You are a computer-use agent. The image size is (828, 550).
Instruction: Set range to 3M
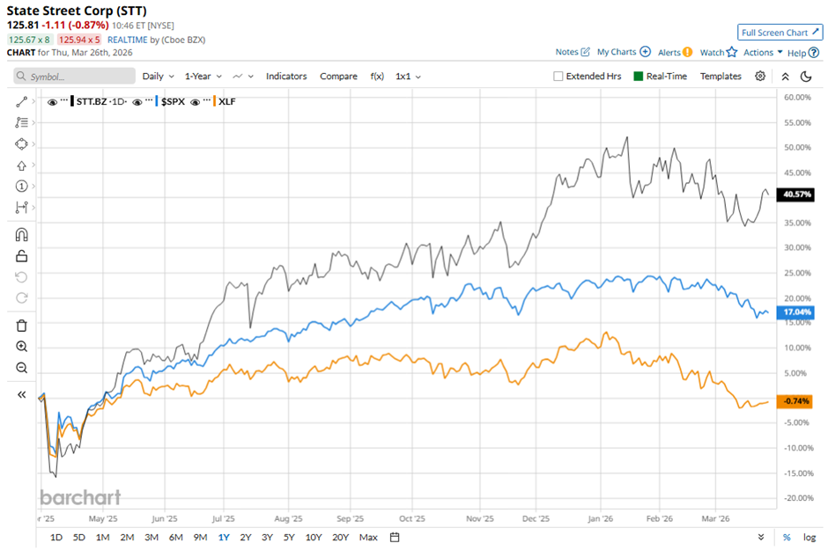pyautogui.click(x=152, y=538)
